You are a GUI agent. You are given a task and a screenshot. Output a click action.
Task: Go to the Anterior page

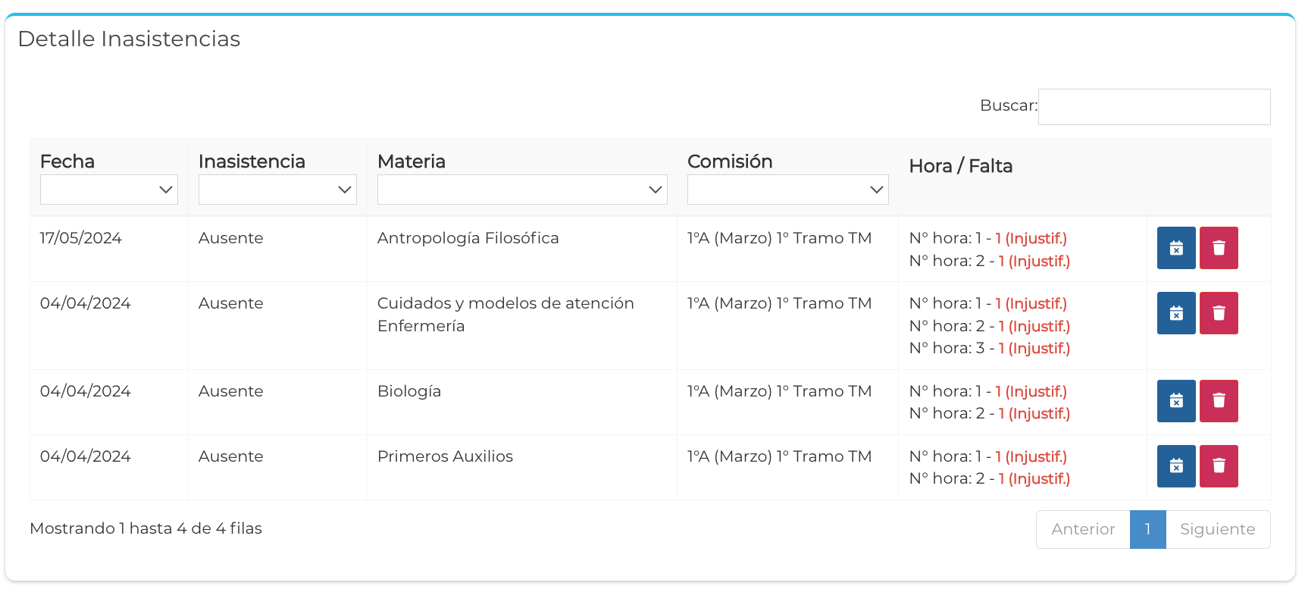tap(1082, 529)
